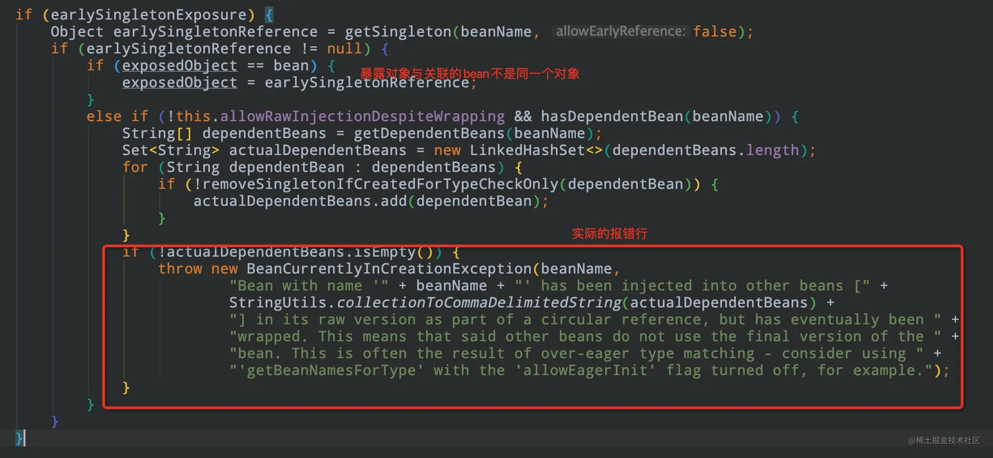Click the 'getBeanNamesForType' string literal line
The width and height of the screenshot is (993, 458).
click(581, 370)
